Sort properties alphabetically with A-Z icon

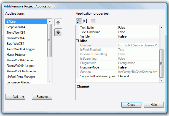tap(85, 21)
